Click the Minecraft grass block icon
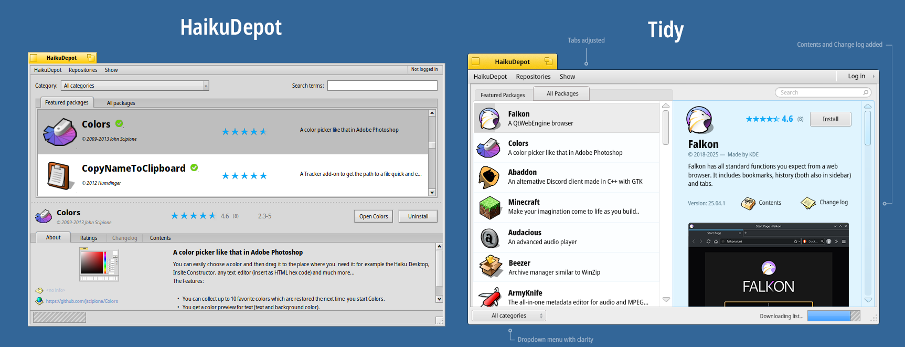Image resolution: width=905 pixels, height=347 pixels. (489, 207)
